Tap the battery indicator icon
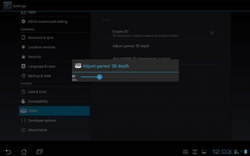This screenshot has width=250, height=156. click(x=246, y=151)
